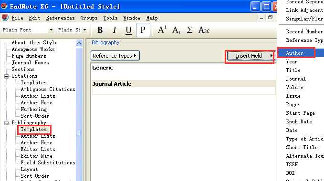324x181 pixels.
Task: Select Journal Names item
Action: (30, 63)
